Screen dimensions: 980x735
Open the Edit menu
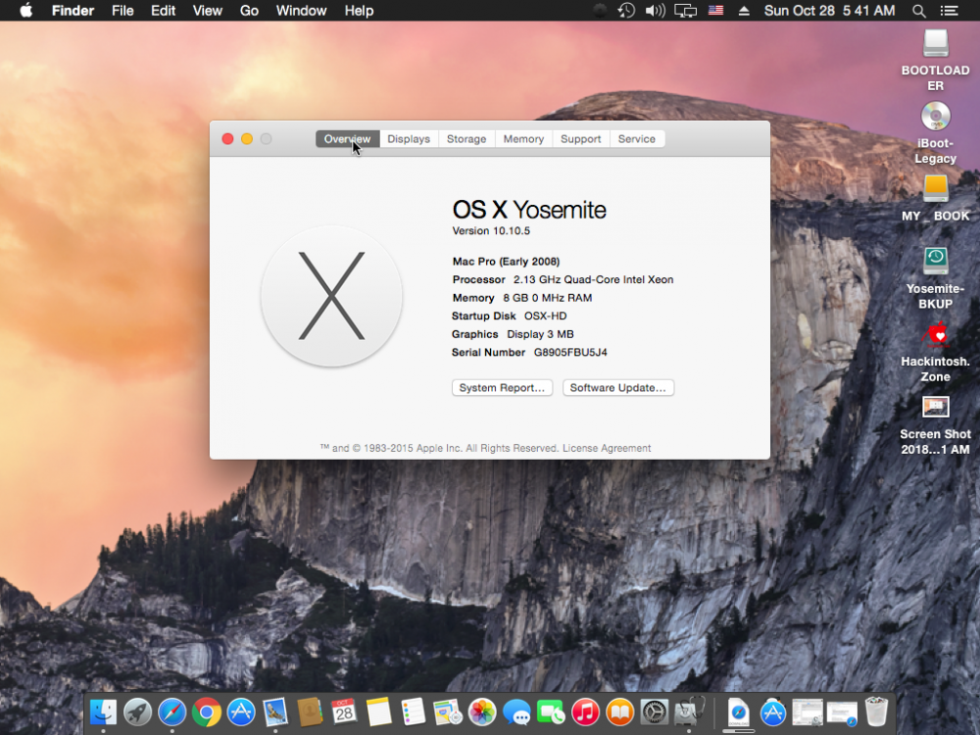point(163,11)
